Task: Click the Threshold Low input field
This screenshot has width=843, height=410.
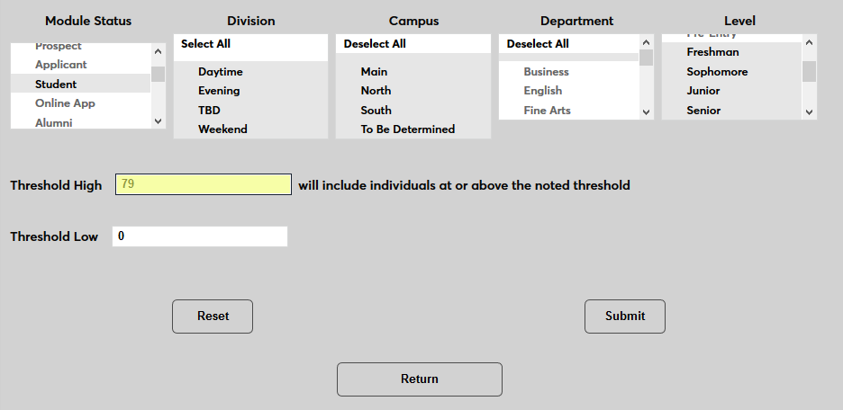Action: (200, 236)
